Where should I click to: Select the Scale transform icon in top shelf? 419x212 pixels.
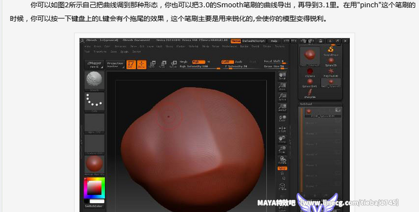tap(163, 64)
